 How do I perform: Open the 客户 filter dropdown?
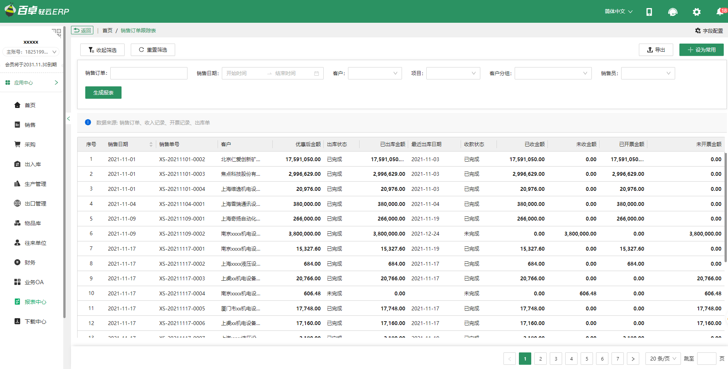pos(375,73)
